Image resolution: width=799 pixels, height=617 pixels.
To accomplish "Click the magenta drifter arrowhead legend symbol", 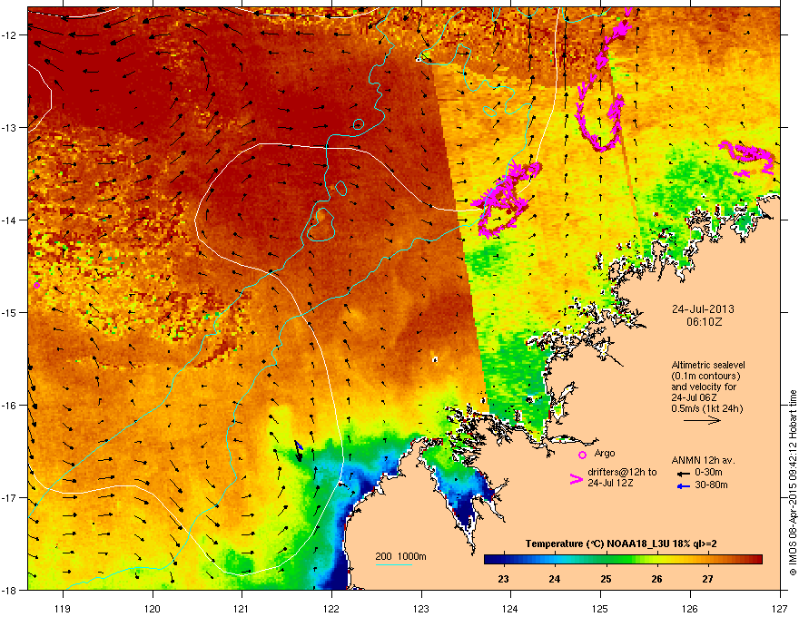I will 577,479.
